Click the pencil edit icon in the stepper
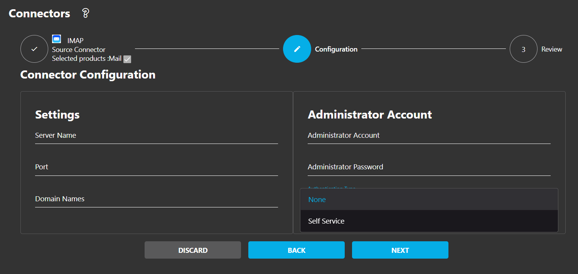This screenshot has width=578, height=274. [x=297, y=49]
